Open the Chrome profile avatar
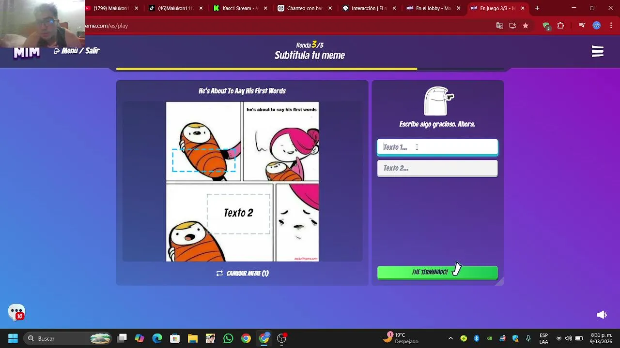 [597, 26]
